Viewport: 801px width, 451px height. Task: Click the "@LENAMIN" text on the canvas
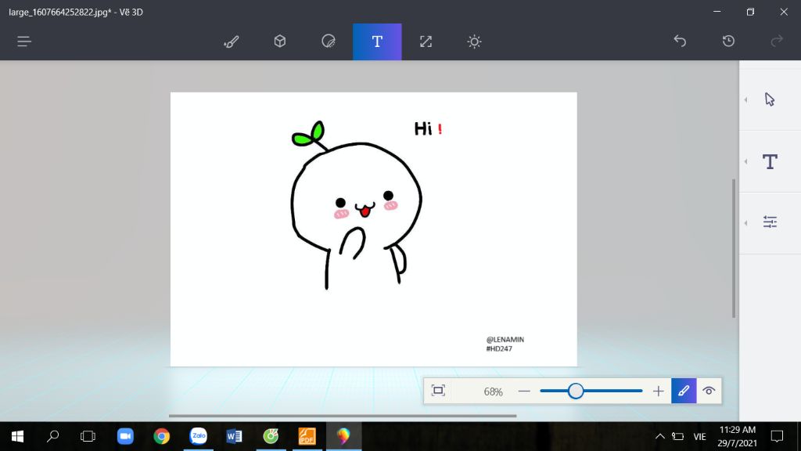pos(505,340)
